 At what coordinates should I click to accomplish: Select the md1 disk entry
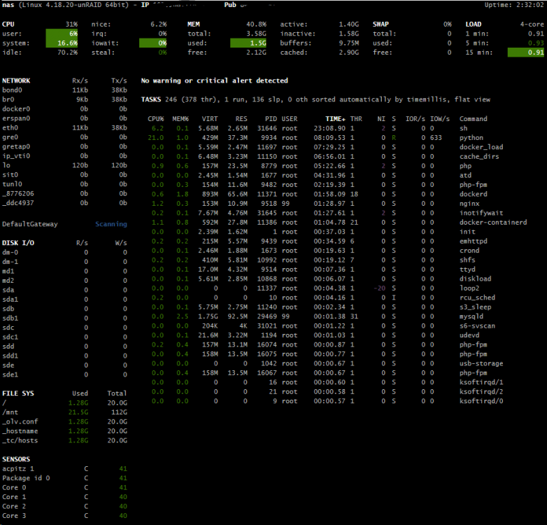click(x=8, y=271)
